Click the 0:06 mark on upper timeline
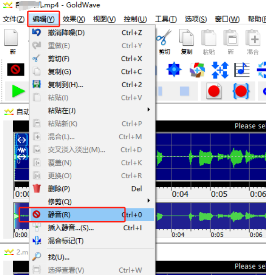 point(258,194)
